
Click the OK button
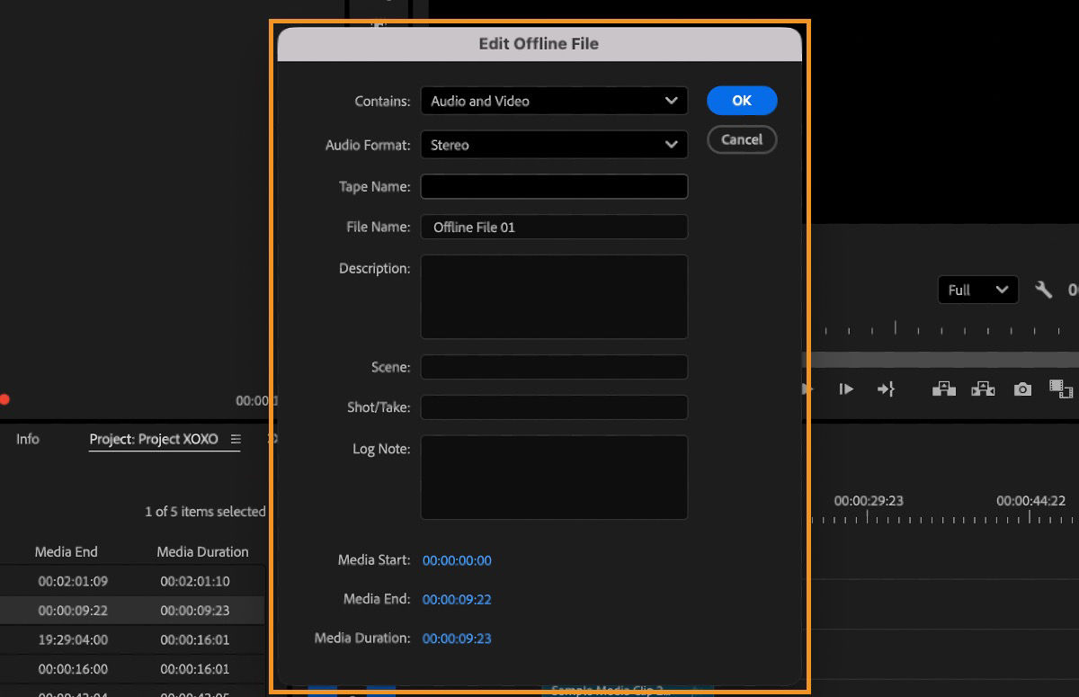742,100
